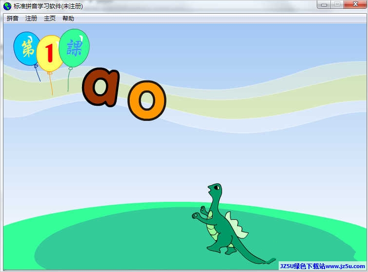Open the 拼音 menu
The image size is (368, 272).
coord(12,19)
